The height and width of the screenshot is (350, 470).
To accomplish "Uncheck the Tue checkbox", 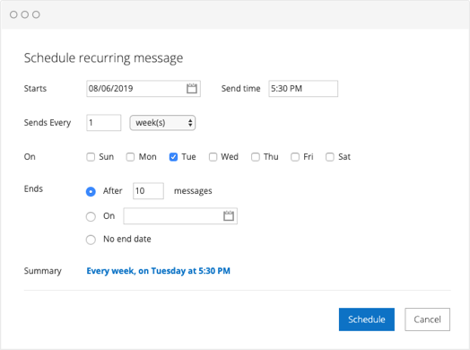I will [x=173, y=157].
